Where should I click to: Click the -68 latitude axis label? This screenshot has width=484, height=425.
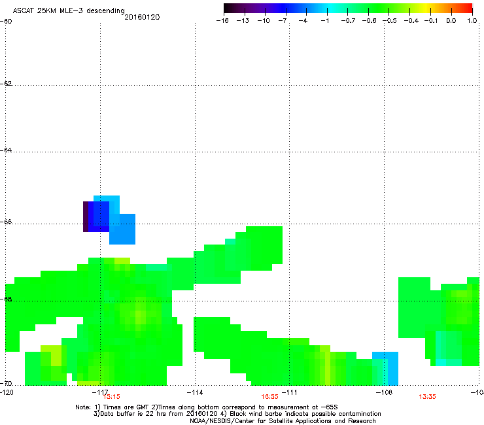point(6,299)
